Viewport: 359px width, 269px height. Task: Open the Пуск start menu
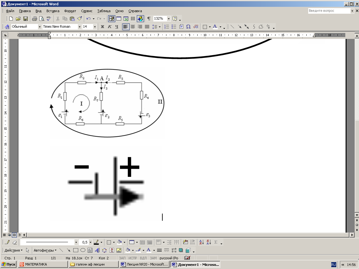click(x=8, y=264)
